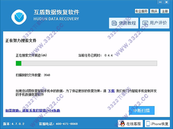The width and height of the screenshot is (173, 129).
Task: Click the chat bubble icon on 用户评价
Action: [145, 23]
